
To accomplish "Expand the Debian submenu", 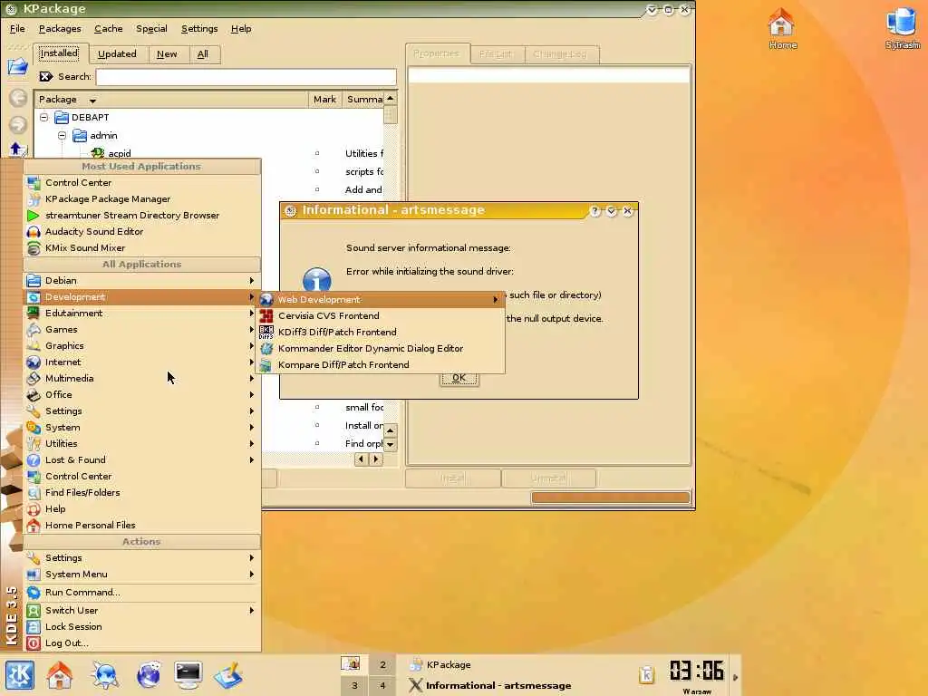I will (x=142, y=281).
